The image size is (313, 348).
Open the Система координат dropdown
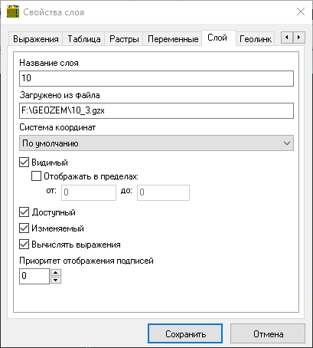[x=156, y=143]
